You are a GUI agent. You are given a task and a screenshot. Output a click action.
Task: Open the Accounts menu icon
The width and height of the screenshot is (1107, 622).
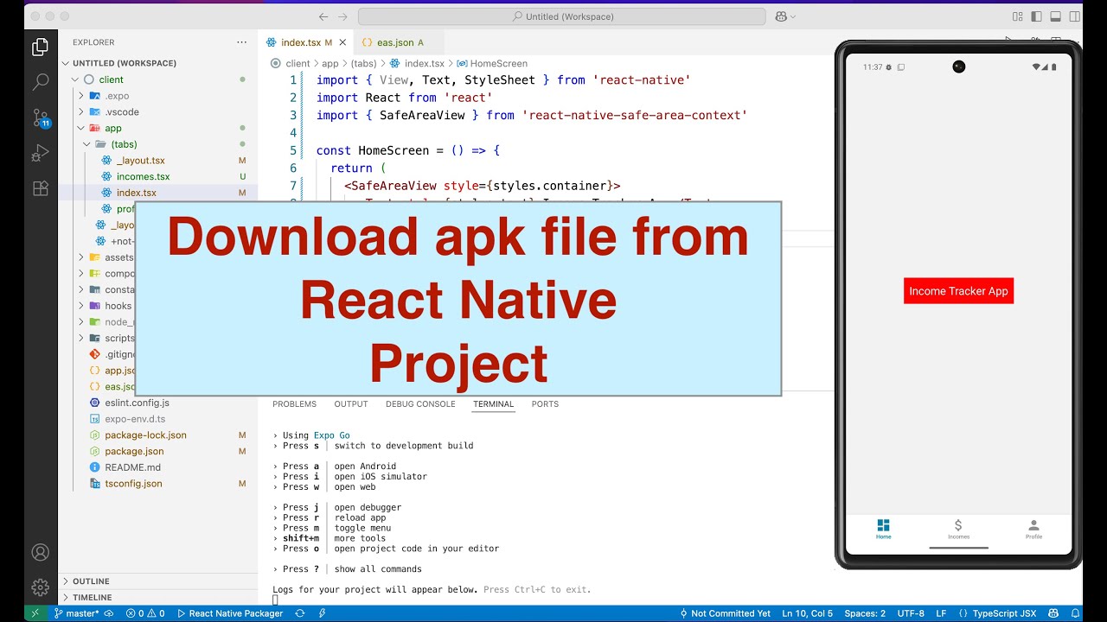[x=40, y=552]
